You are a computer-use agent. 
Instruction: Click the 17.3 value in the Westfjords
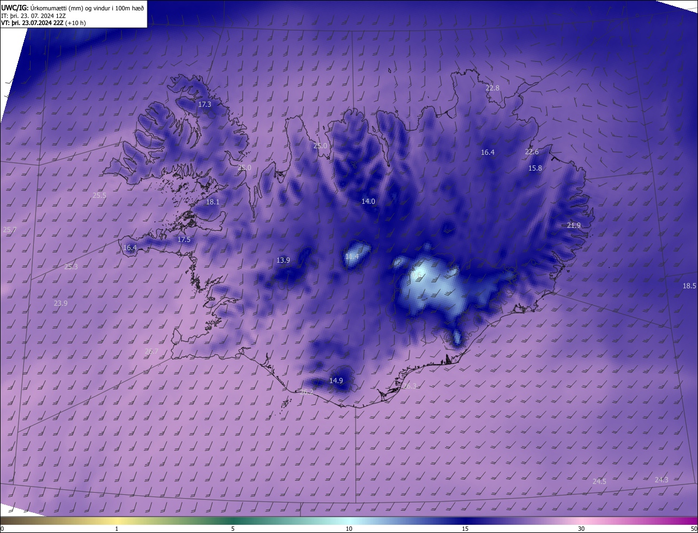point(204,104)
